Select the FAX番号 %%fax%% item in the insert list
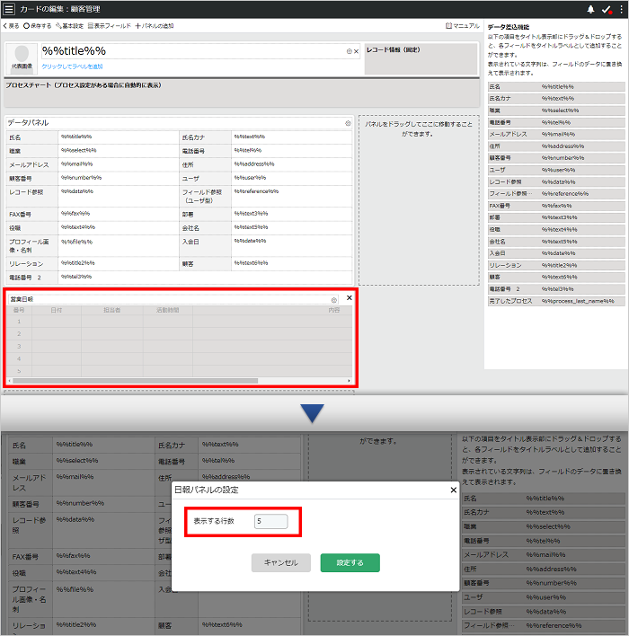This screenshot has width=629, height=636. 556,206
